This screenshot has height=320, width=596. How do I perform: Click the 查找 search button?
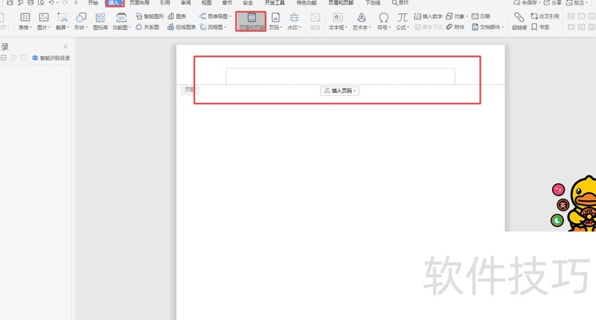[400, 3]
